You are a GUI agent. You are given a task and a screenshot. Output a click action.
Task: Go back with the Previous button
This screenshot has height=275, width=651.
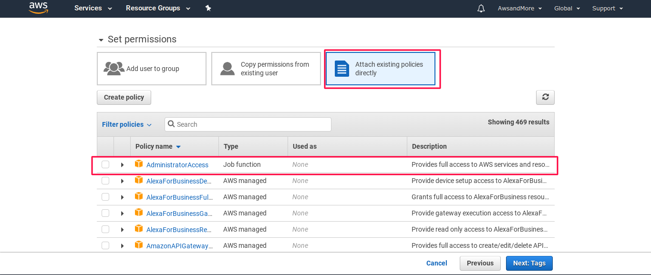click(x=480, y=263)
